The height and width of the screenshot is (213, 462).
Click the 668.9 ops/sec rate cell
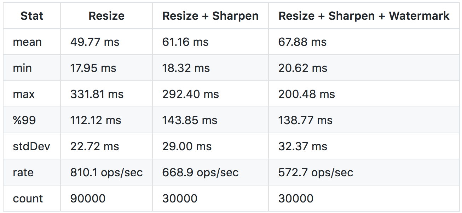(x=201, y=172)
